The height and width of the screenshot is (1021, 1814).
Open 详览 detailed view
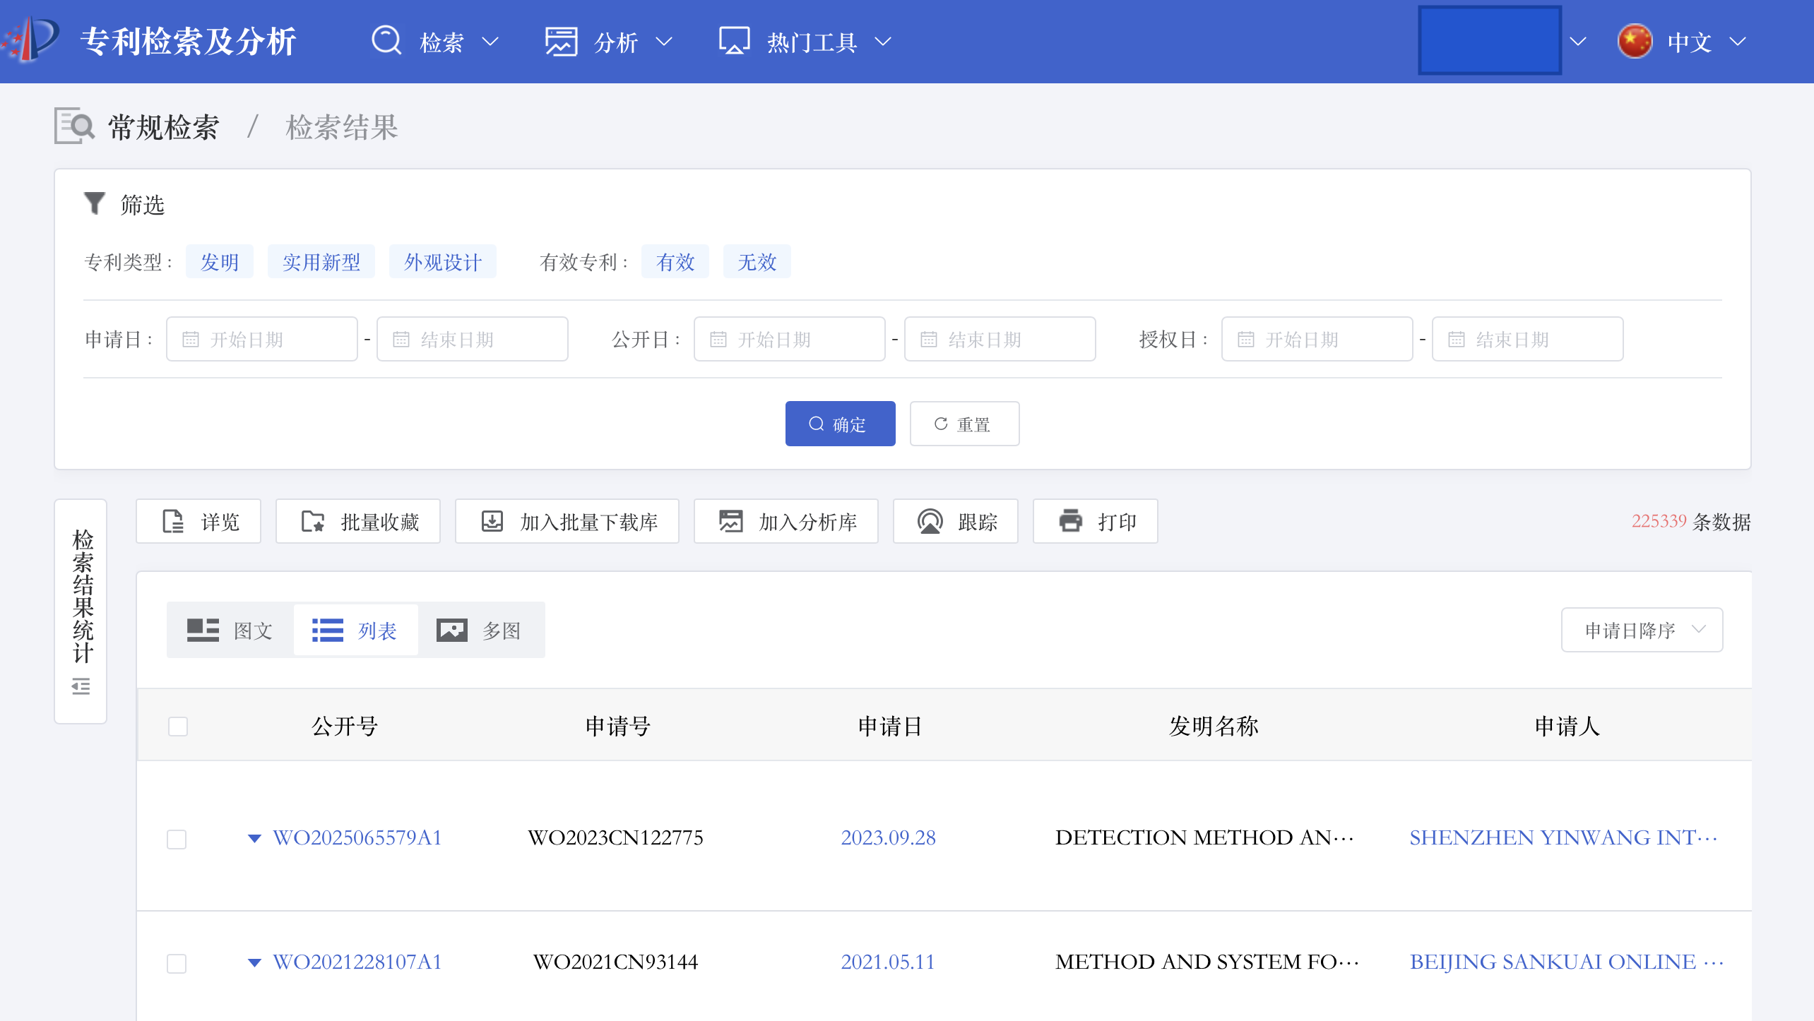(x=198, y=522)
